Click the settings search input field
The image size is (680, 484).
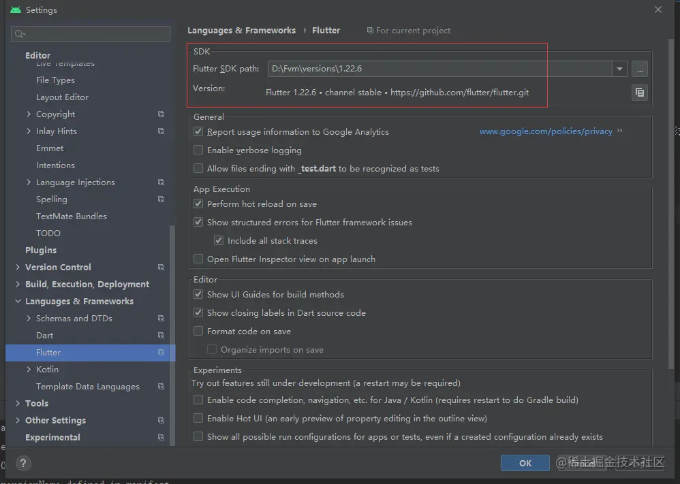(91, 34)
